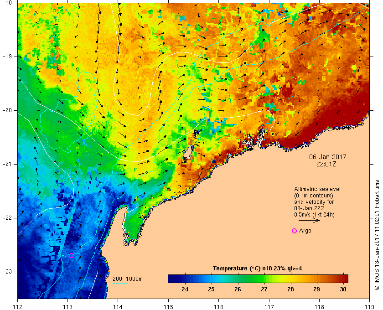Click the 0.5m/s velocity scale arrow
This screenshot has height=310, width=383.
tap(309, 220)
